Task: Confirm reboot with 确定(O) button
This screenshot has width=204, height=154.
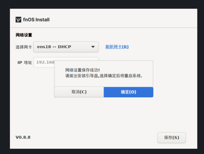Action: [128, 92]
